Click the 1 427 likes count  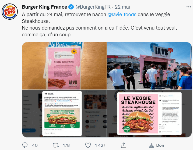click(x=100, y=145)
